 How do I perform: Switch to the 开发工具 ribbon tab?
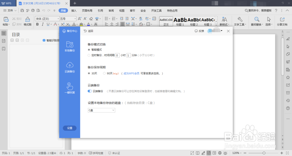coord(157,11)
